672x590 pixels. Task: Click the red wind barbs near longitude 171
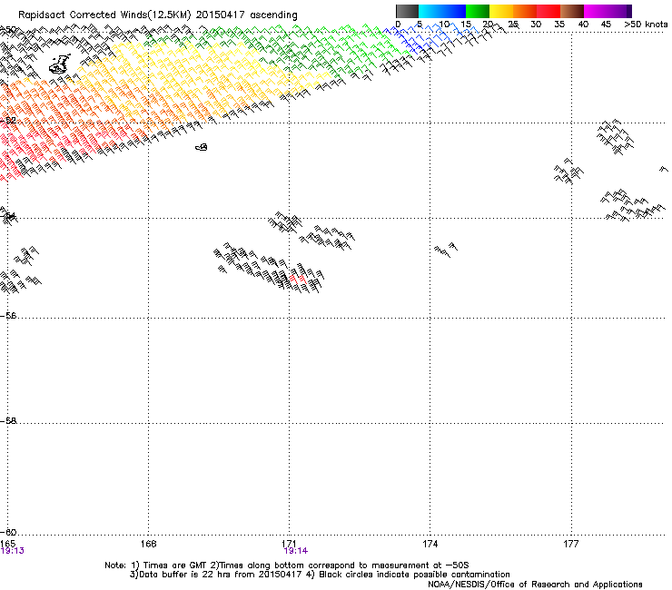tap(297, 278)
